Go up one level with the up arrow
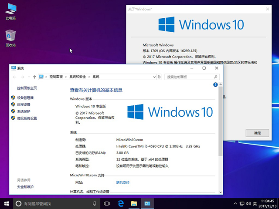 (x=34, y=77)
